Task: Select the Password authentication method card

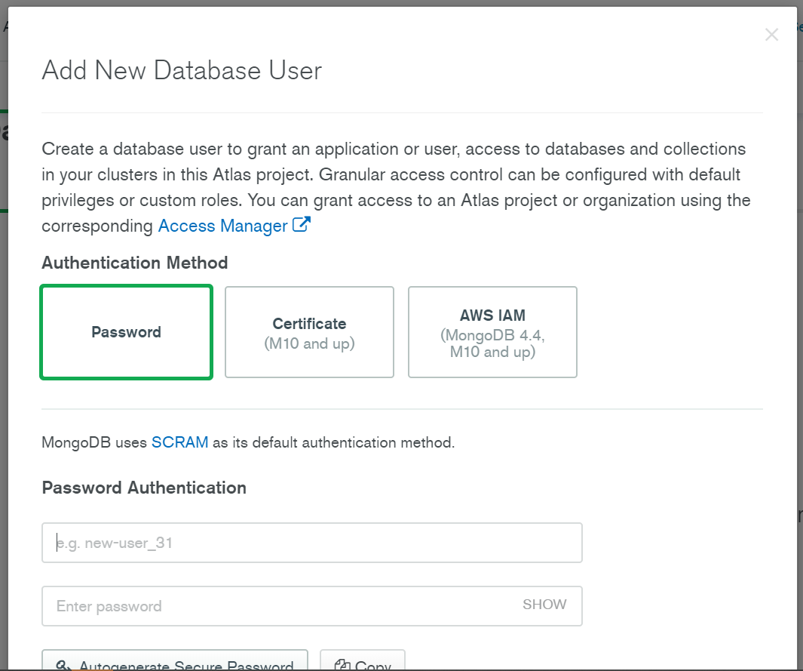Action: [126, 332]
